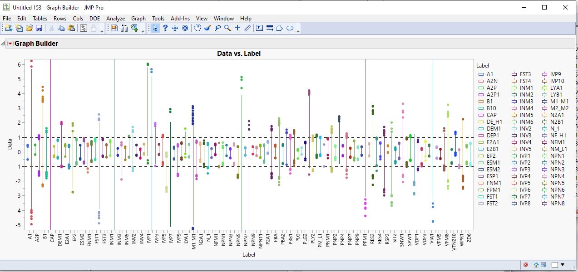The image size is (578, 272).
Task: Click the M1_M1 entry in the legend
Action: click(560, 101)
